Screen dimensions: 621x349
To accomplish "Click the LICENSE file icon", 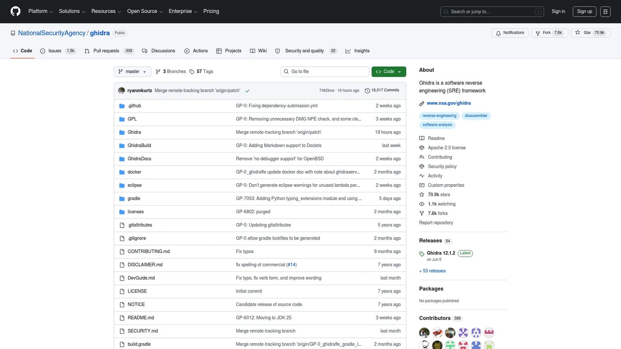I will 122,291.
